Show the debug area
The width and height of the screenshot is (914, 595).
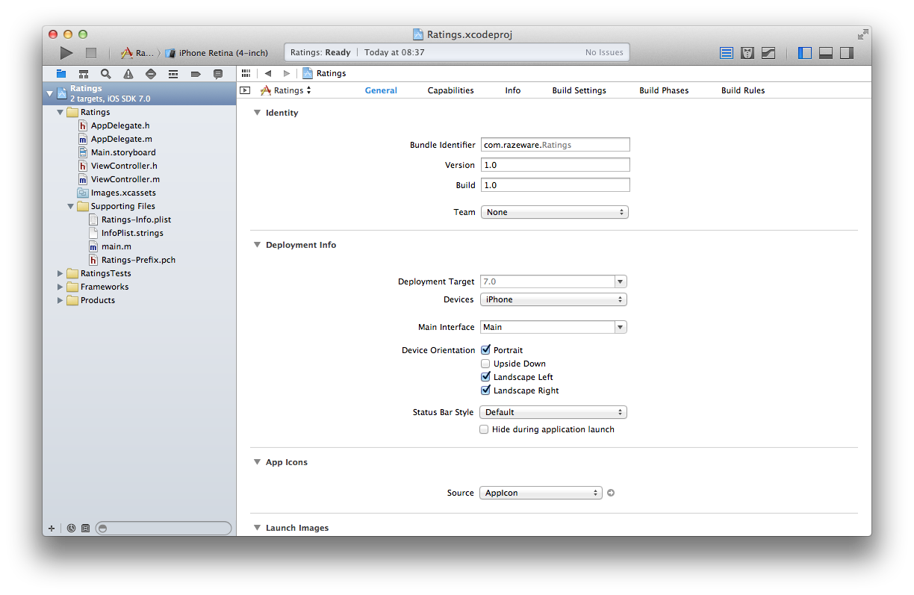click(x=826, y=53)
